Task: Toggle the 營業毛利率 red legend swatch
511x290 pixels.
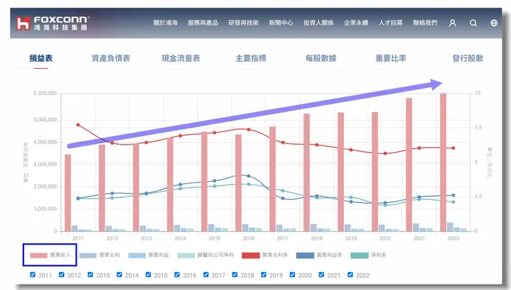Action: 251,256
